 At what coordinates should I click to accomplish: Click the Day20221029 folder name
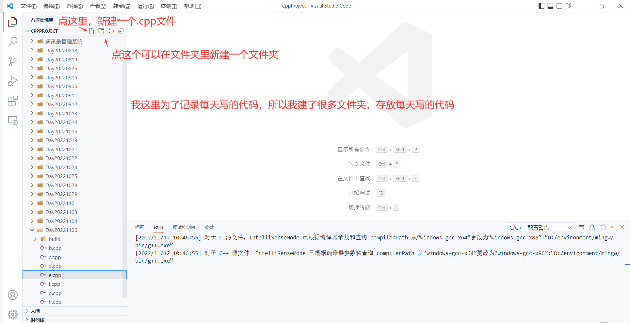click(61, 194)
